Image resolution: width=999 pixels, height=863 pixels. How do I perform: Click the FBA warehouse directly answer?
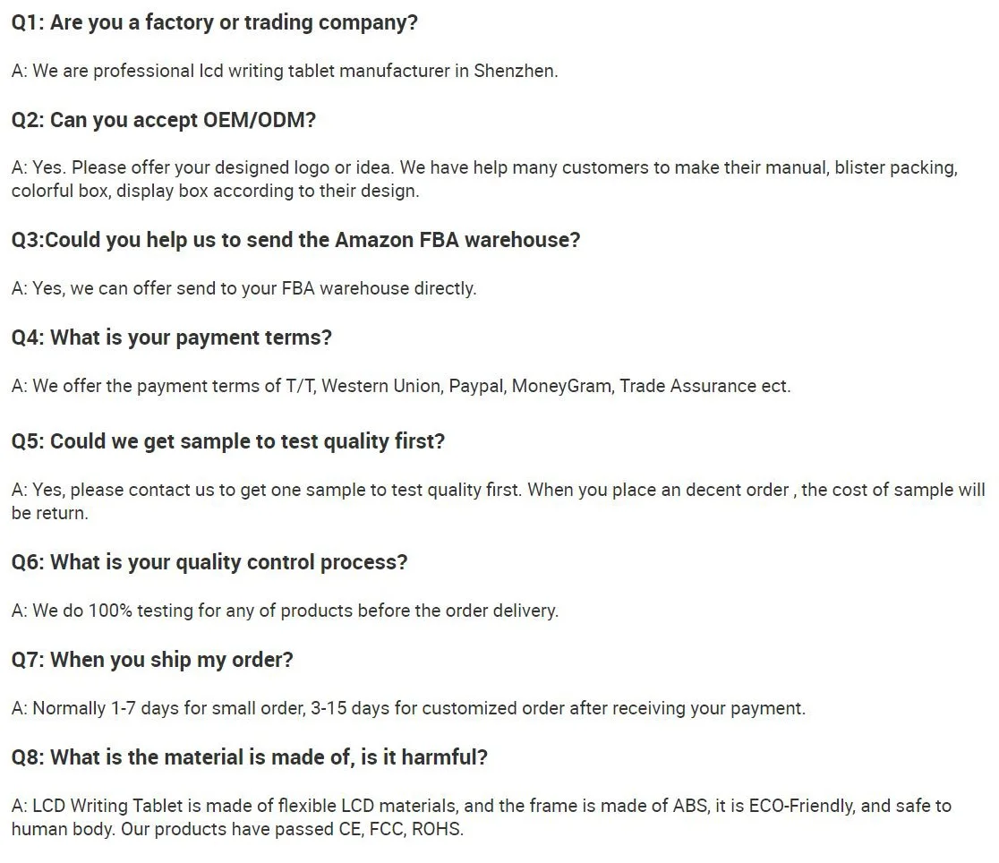coord(244,289)
